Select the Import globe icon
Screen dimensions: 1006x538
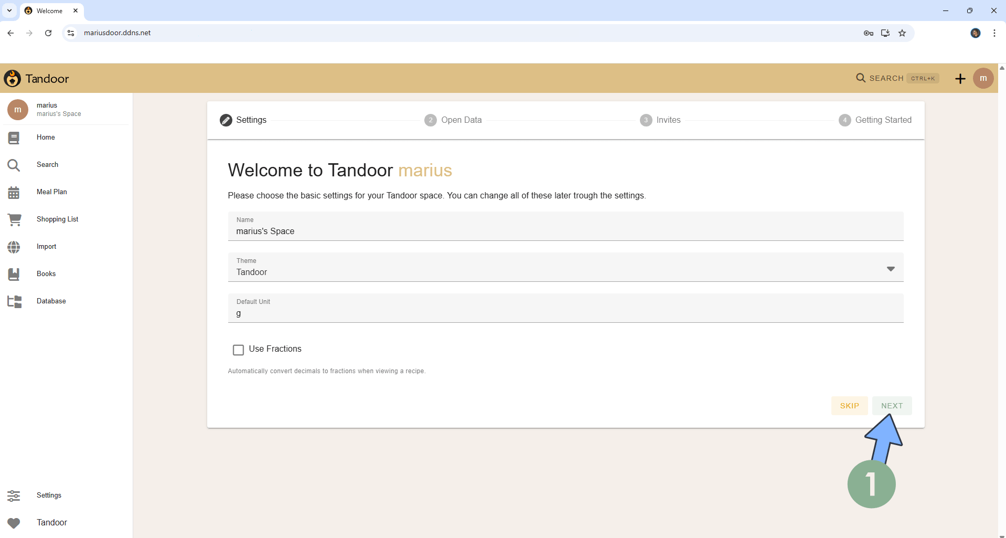coord(14,247)
